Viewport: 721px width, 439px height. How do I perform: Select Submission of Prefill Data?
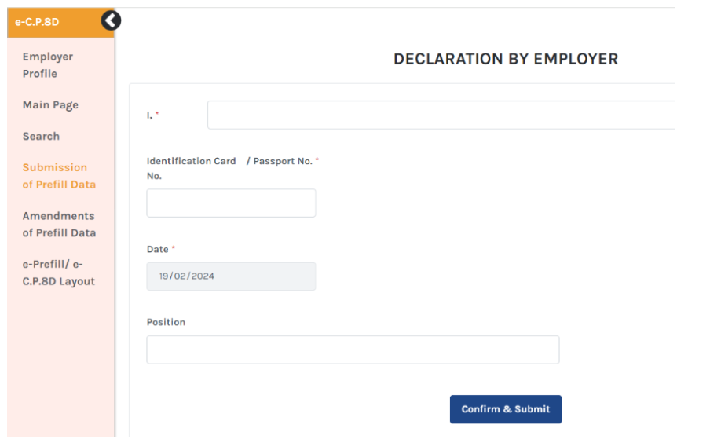[59, 176]
